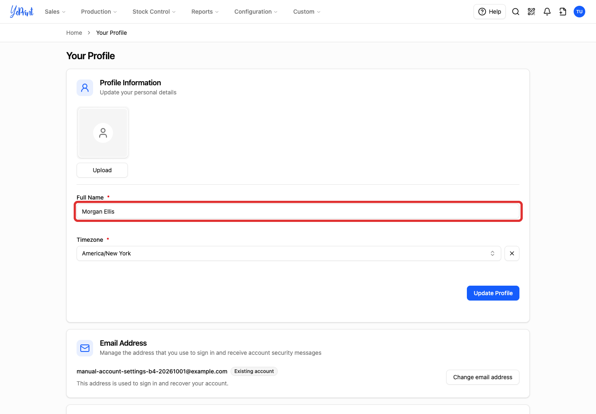Click the Email Address envelope icon
The height and width of the screenshot is (414, 596).
(x=85, y=348)
